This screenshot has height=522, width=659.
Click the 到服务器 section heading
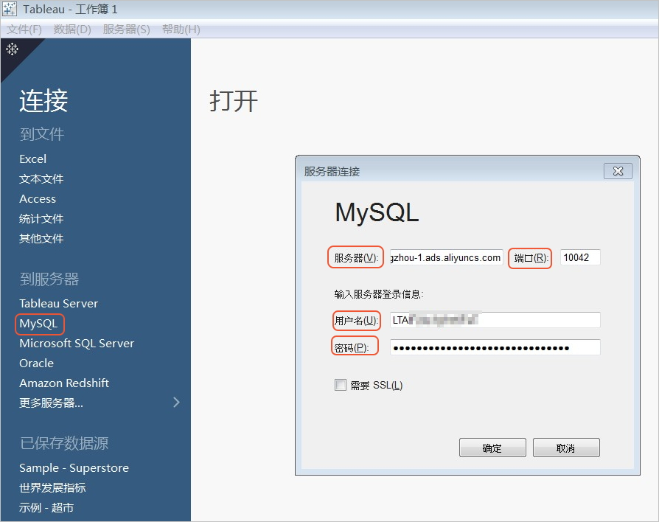pyautogui.click(x=49, y=279)
